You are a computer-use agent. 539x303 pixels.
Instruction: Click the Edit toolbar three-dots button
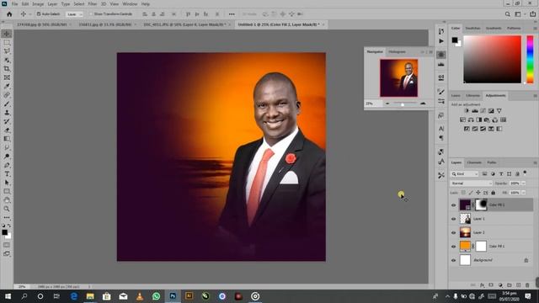click(7, 218)
